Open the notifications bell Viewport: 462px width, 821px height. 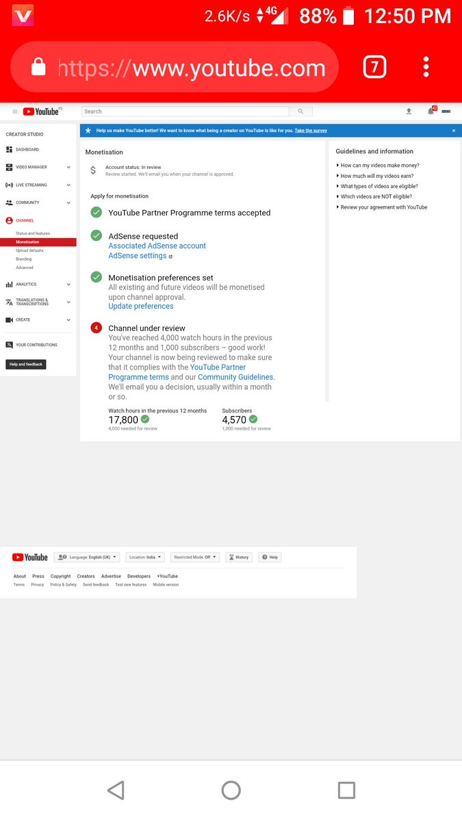pyautogui.click(x=431, y=111)
